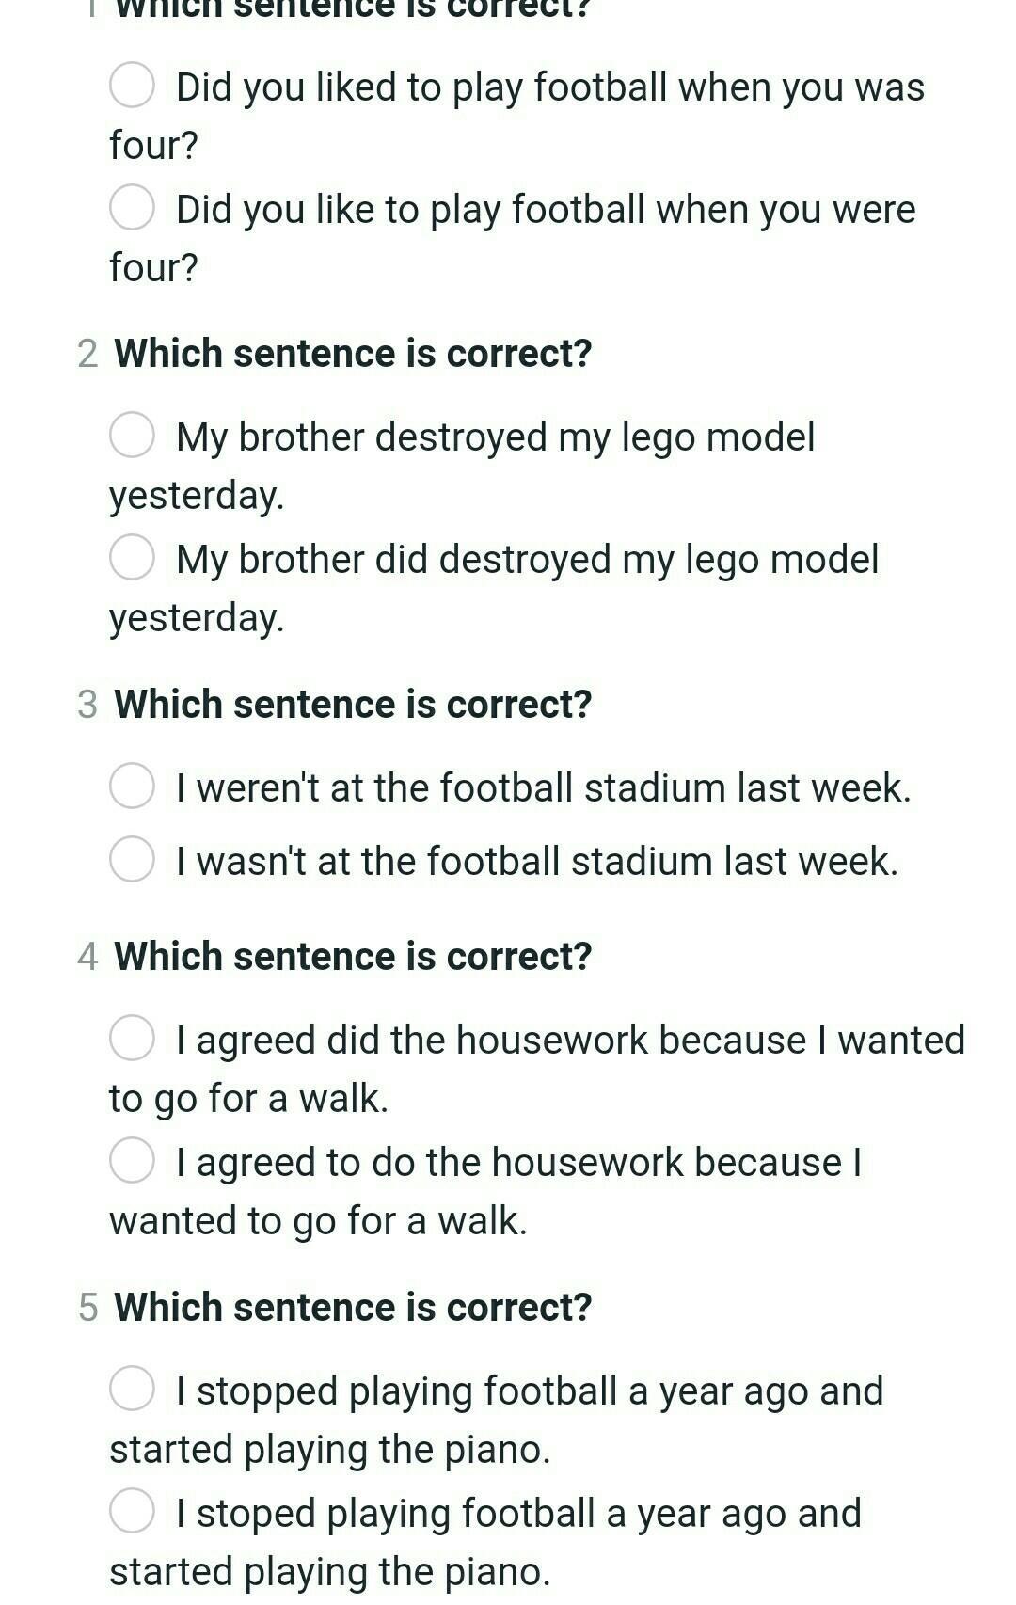
Task: Select "I agreed to do the housework" option
Action: click(132, 1160)
